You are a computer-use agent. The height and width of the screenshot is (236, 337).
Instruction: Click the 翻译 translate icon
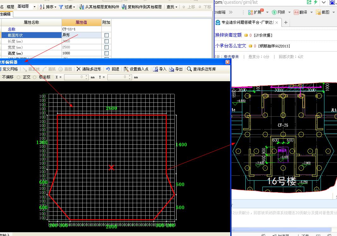pos(296,12)
